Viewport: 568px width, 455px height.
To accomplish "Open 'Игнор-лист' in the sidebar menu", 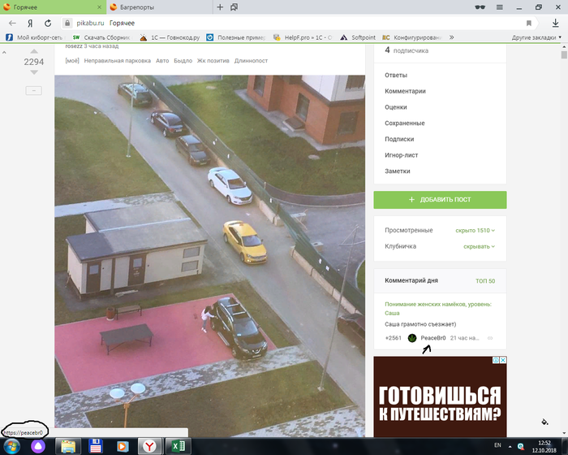I will 401,155.
